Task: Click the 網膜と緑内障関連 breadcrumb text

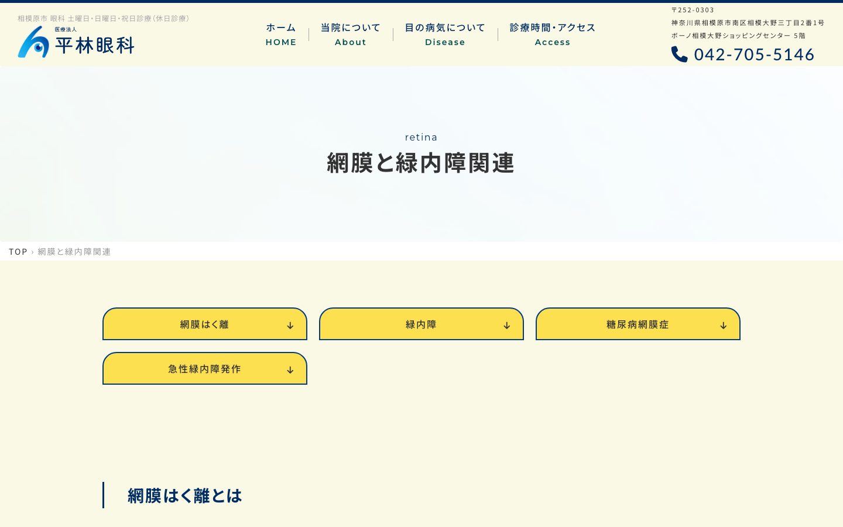Action: [x=74, y=252]
